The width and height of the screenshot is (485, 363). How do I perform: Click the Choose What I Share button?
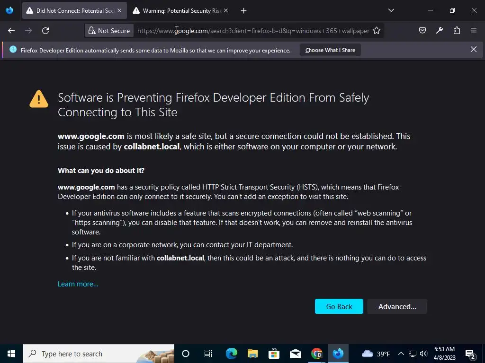(330, 50)
